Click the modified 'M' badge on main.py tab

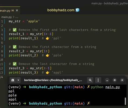click(x=13, y=11)
